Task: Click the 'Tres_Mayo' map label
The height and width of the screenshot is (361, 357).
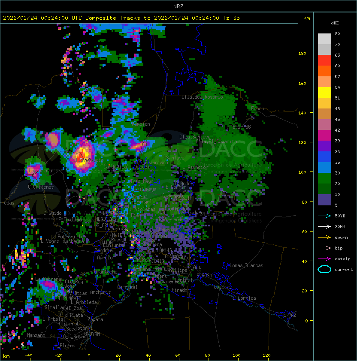Action: [142, 181]
